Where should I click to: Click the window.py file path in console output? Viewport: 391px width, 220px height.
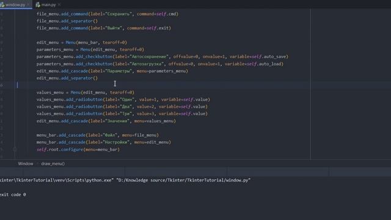[183, 180]
